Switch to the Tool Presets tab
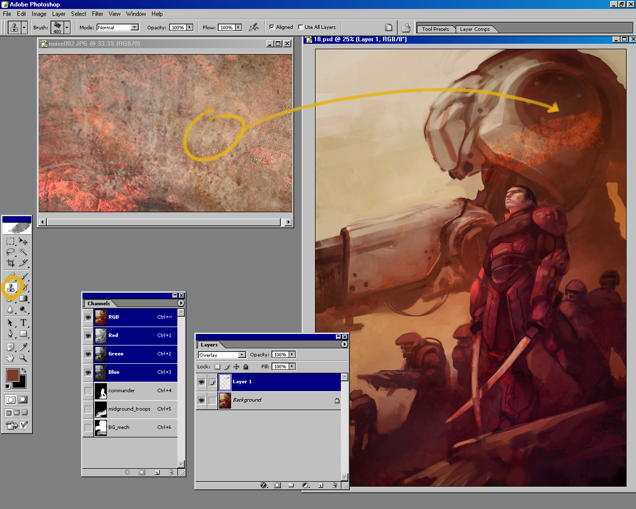 (x=435, y=29)
